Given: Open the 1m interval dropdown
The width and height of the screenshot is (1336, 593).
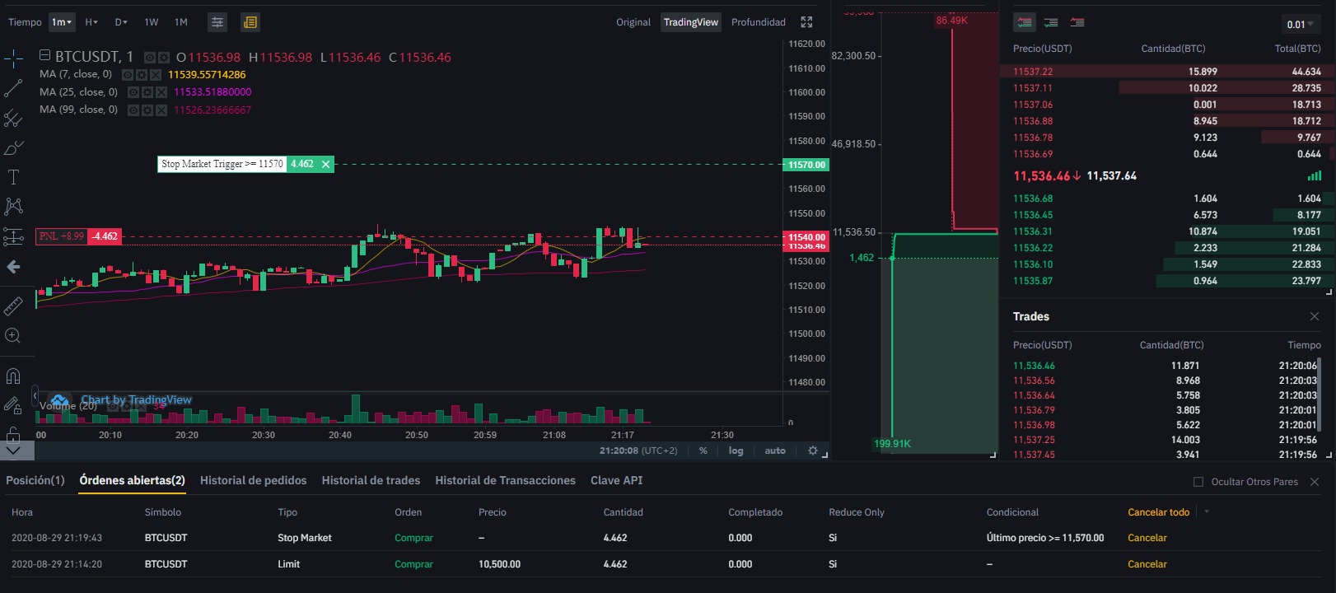Looking at the screenshot, I should 62,22.
